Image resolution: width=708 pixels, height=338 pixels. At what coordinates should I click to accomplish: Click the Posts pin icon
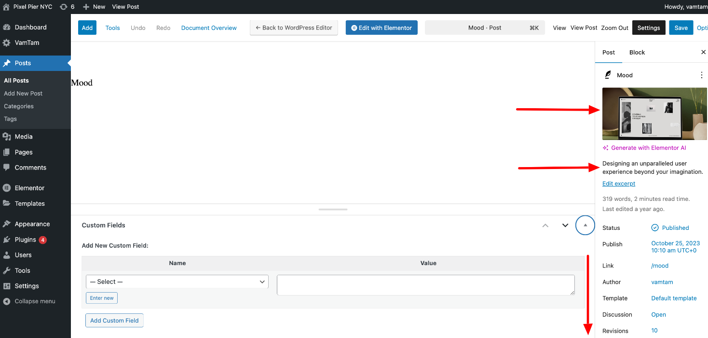point(6,63)
